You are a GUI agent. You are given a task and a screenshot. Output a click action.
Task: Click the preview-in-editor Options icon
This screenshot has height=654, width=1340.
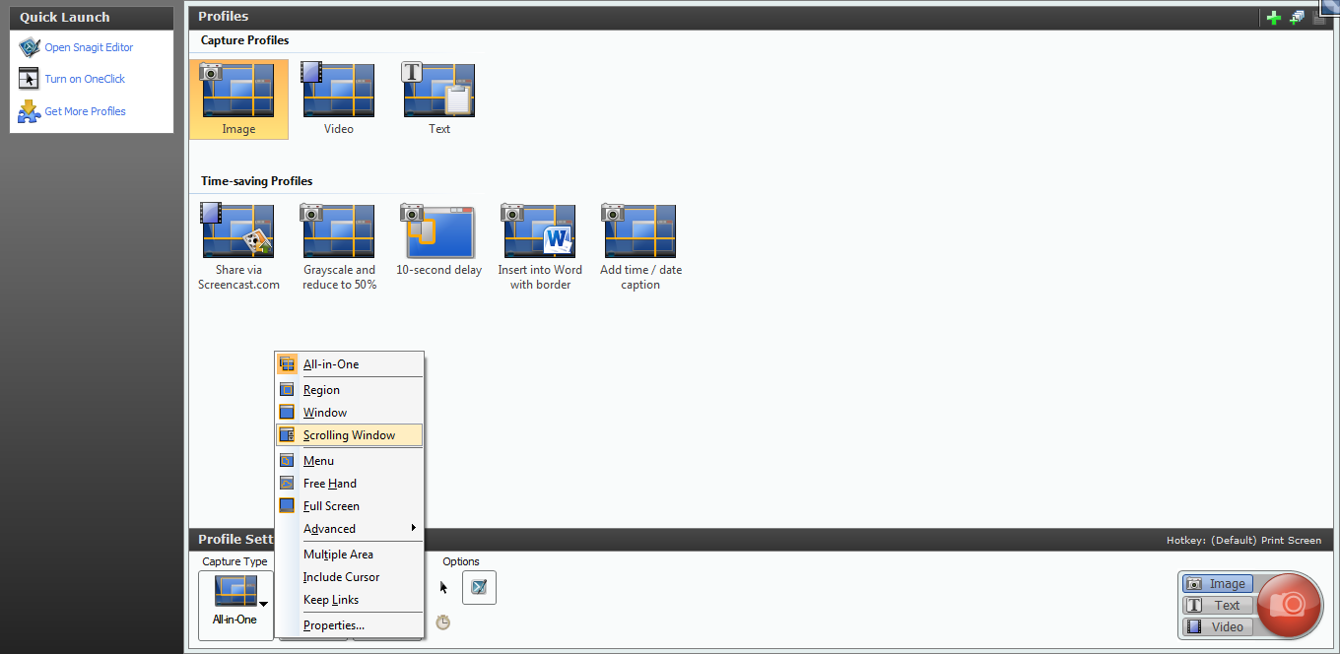point(479,587)
